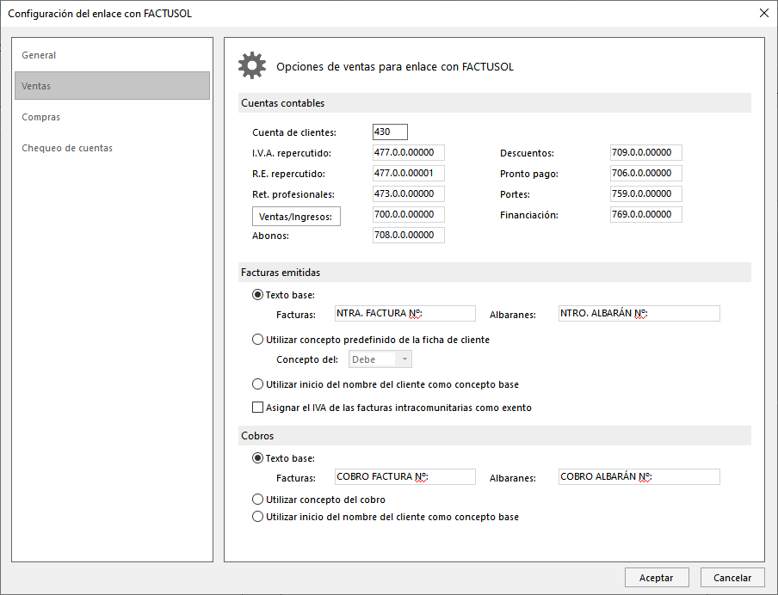Click the 700.0.0.00000 sales account field

pos(408,215)
